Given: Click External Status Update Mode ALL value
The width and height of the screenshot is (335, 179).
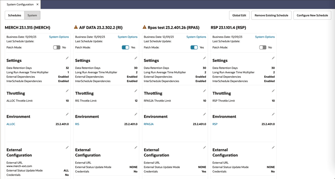Looking at the screenshot, I should point(66,171).
